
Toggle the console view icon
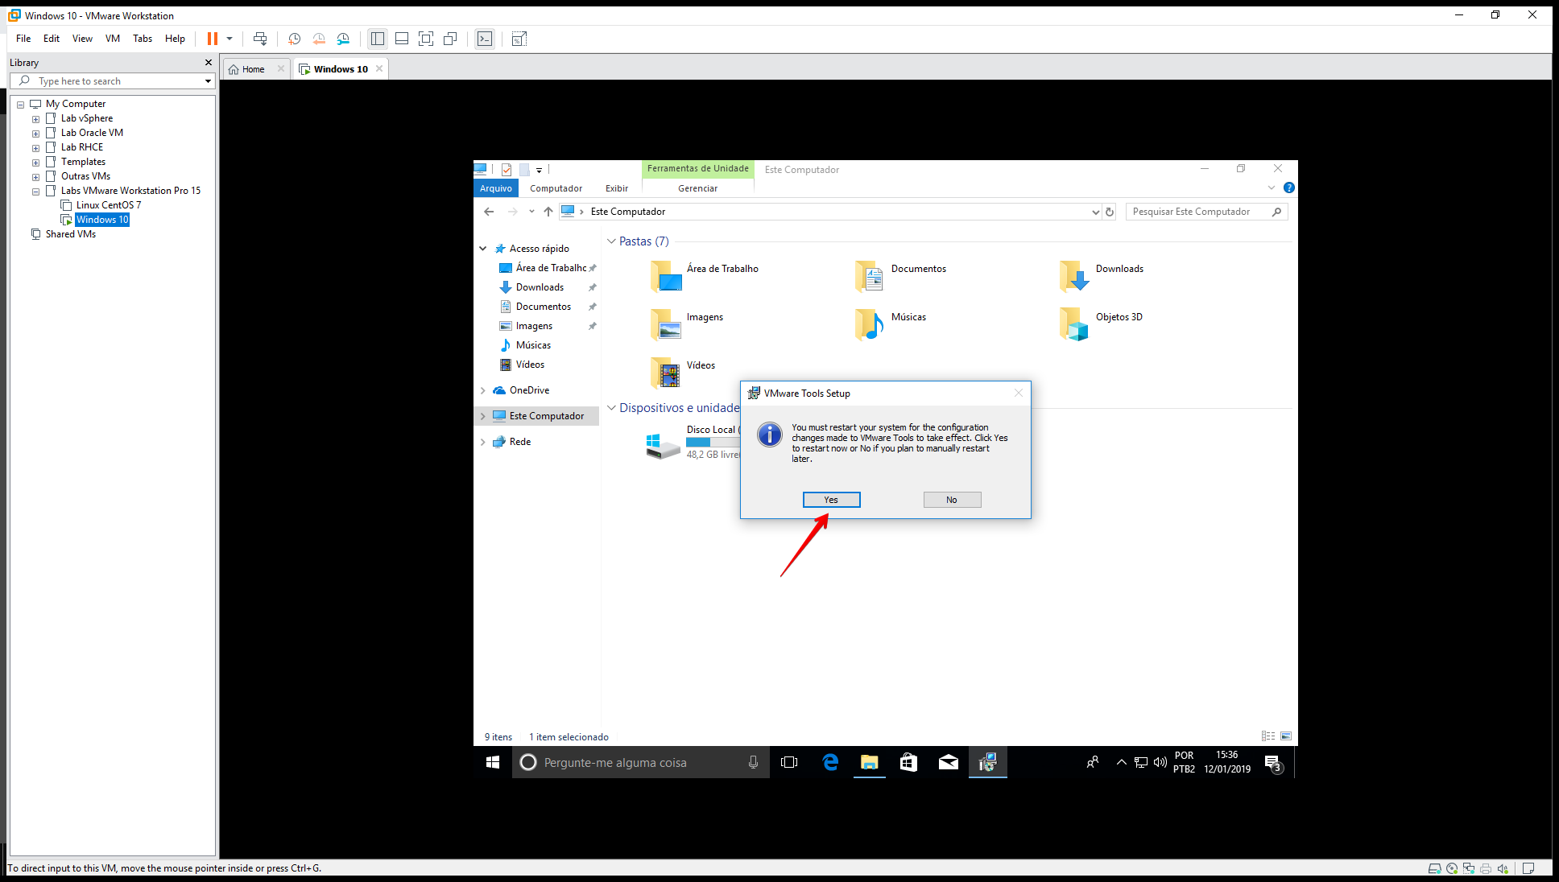[485, 39]
